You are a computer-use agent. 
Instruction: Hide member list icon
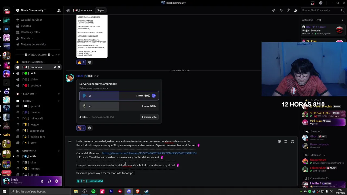coord(296,10)
